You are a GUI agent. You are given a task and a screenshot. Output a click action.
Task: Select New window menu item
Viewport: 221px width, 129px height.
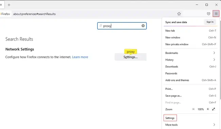tap(190, 37)
